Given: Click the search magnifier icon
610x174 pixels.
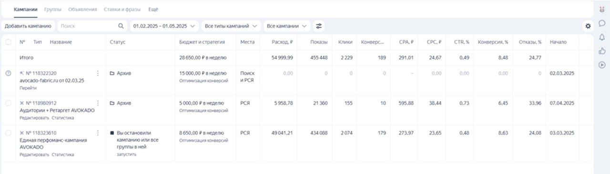Looking at the screenshot, I should [121, 26].
